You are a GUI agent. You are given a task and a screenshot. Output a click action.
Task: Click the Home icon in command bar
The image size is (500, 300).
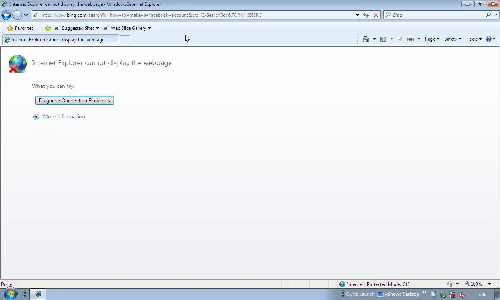coord(366,39)
